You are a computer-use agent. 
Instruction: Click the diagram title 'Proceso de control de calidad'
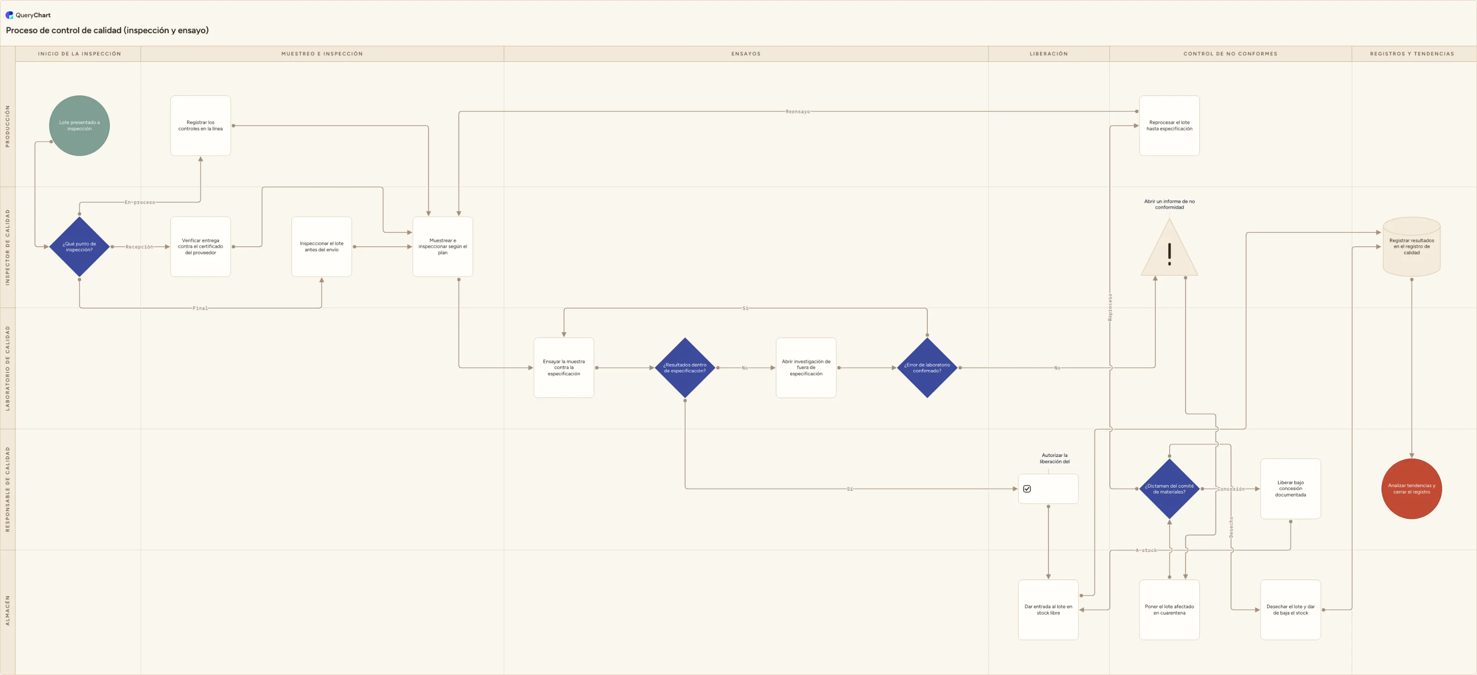pyautogui.click(x=107, y=30)
